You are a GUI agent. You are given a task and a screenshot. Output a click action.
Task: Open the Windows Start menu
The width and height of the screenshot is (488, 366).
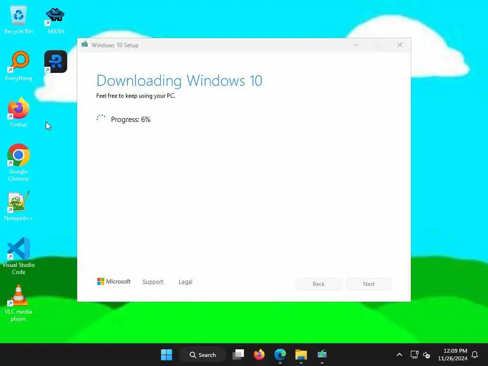coord(166,355)
